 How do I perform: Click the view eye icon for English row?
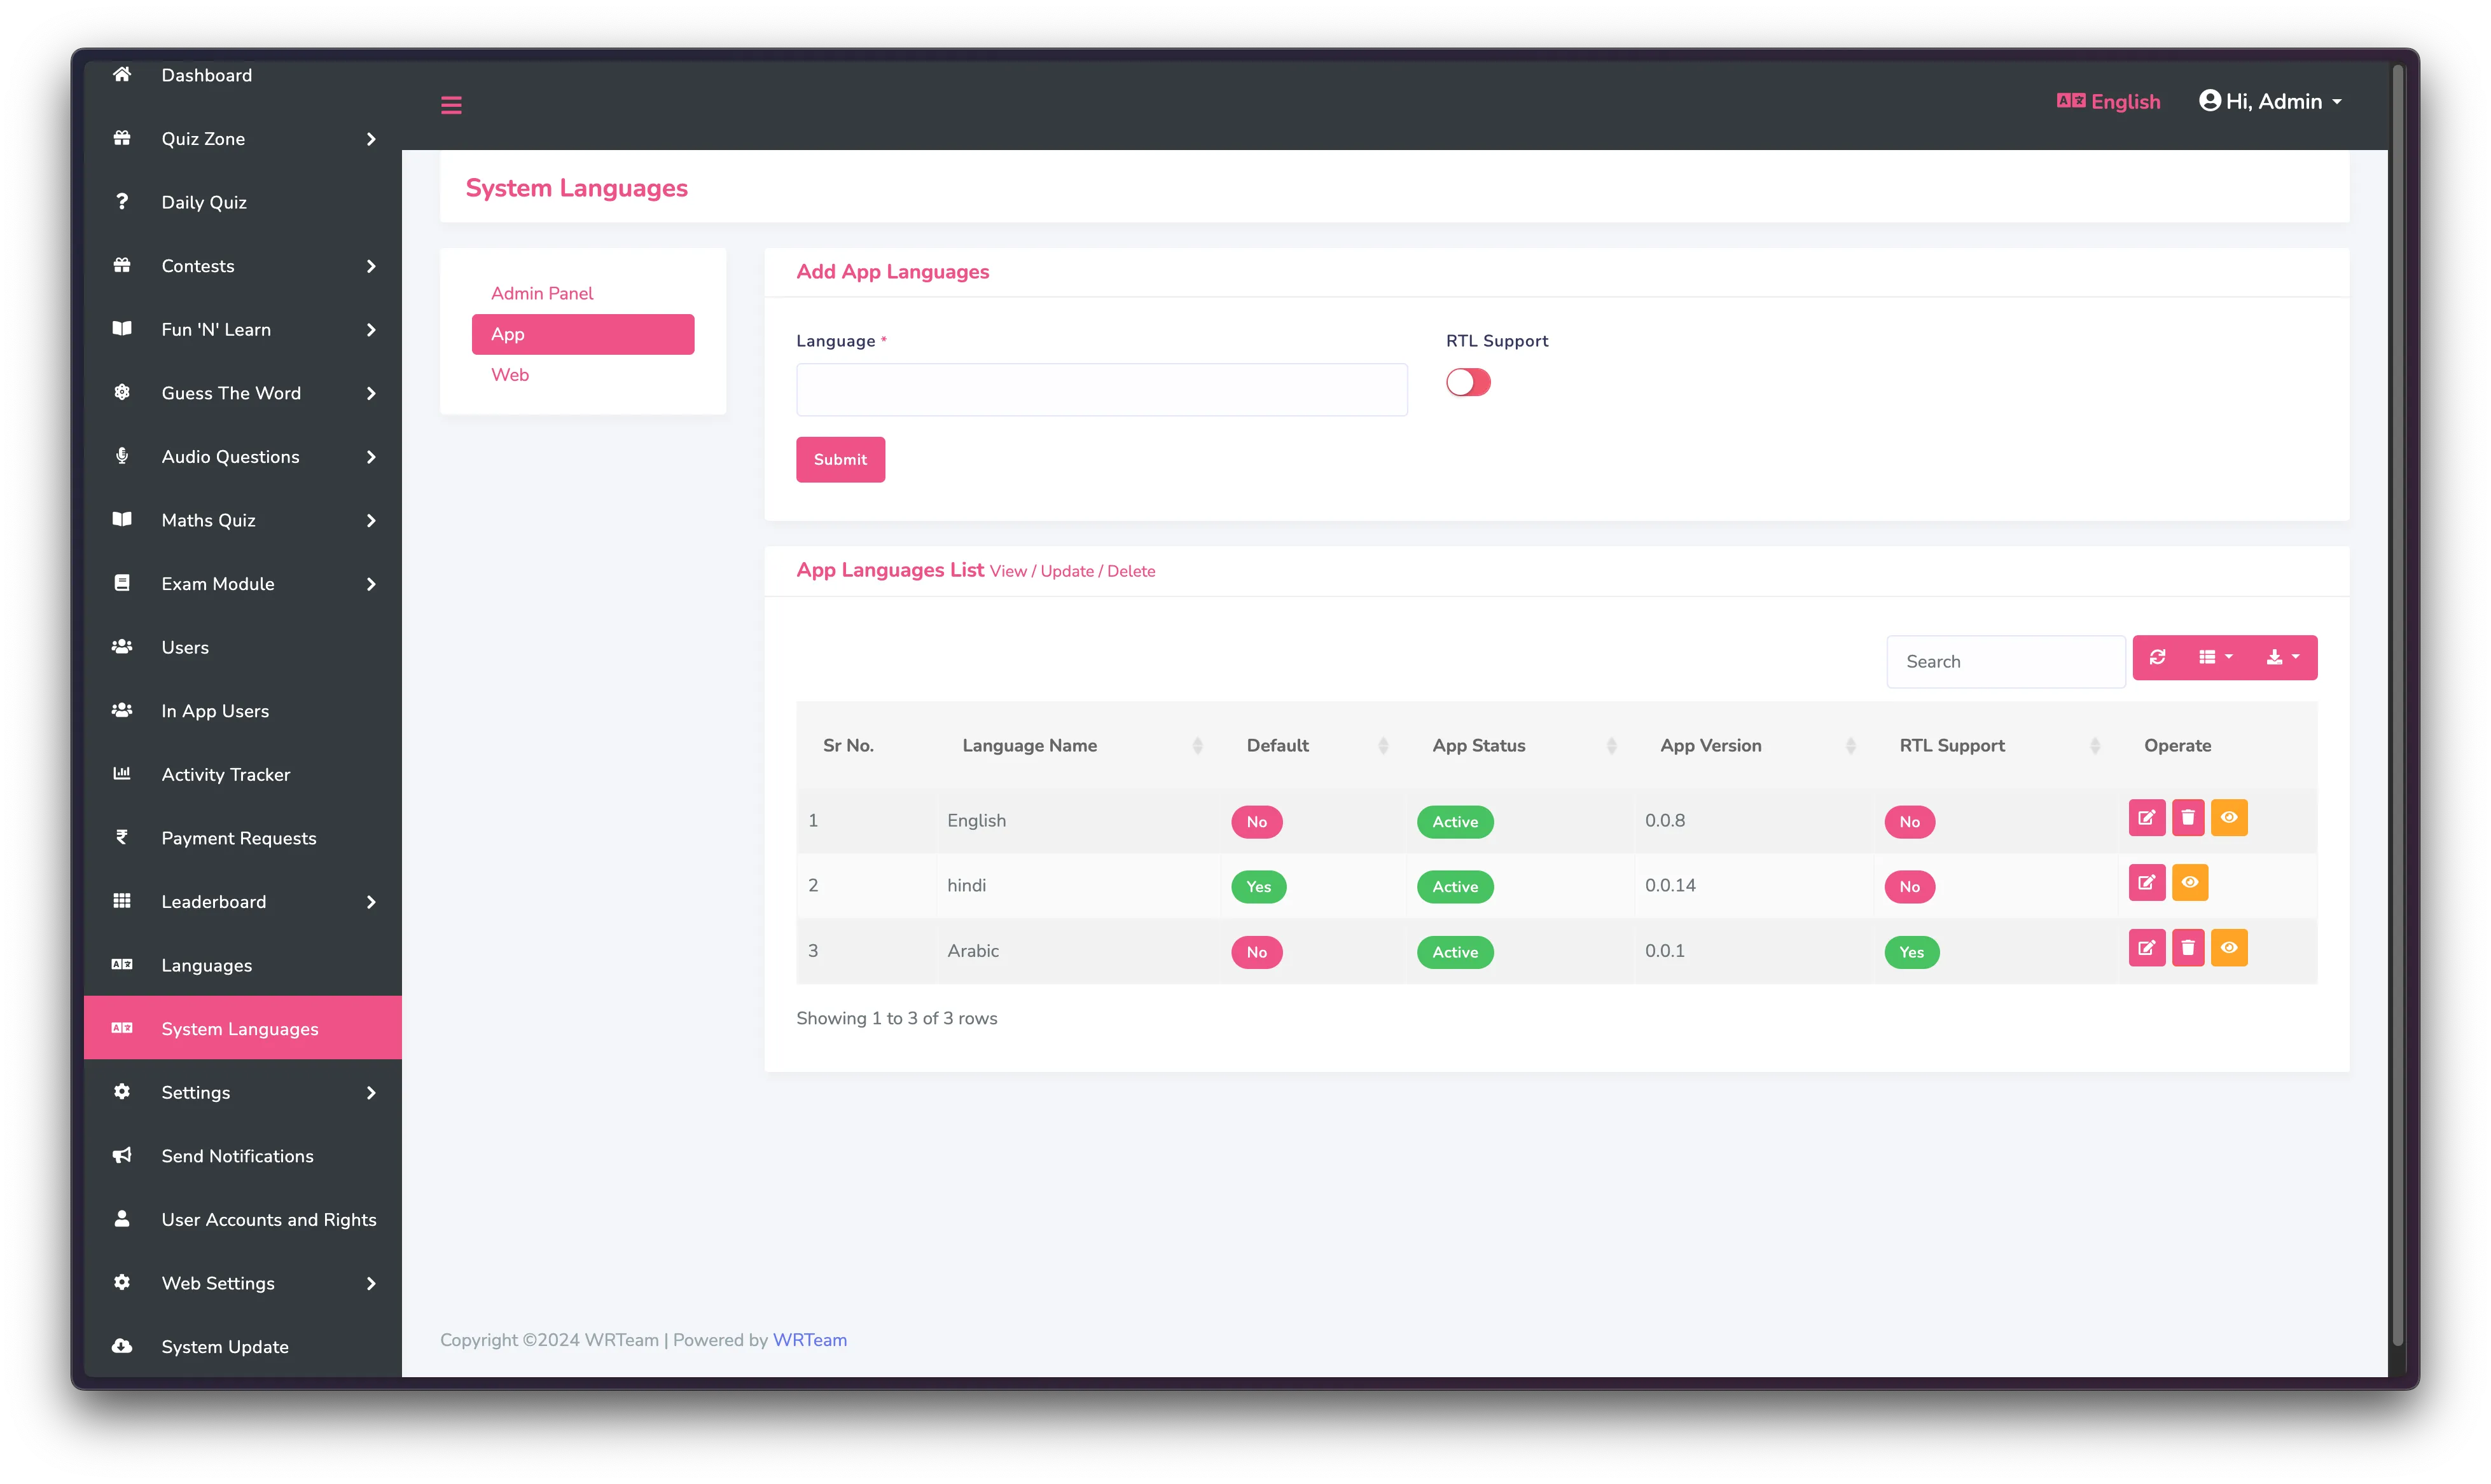coord(2230,818)
